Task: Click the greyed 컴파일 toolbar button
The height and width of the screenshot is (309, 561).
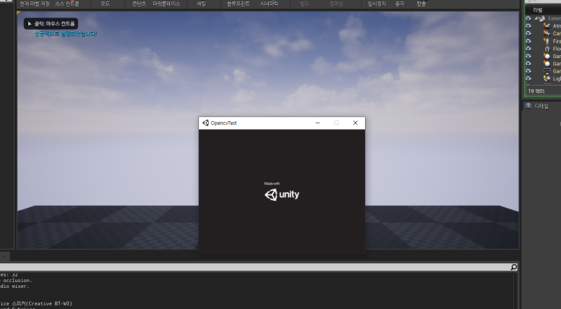Action: pos(336,4)
